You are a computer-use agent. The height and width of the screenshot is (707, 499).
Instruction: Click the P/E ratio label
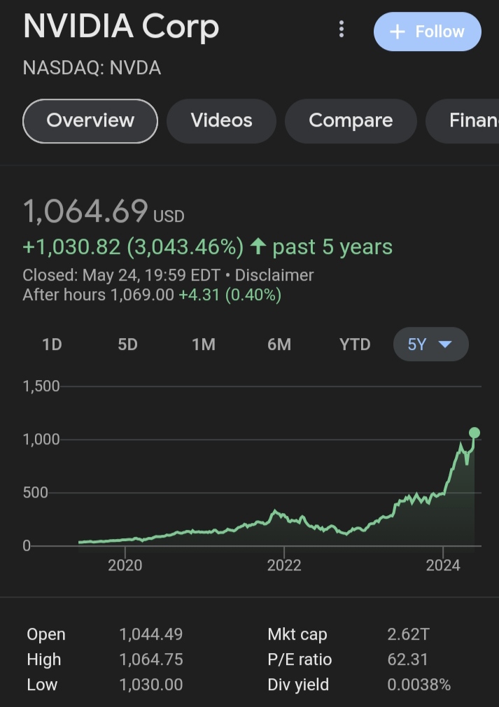click(x=300, y=659)
